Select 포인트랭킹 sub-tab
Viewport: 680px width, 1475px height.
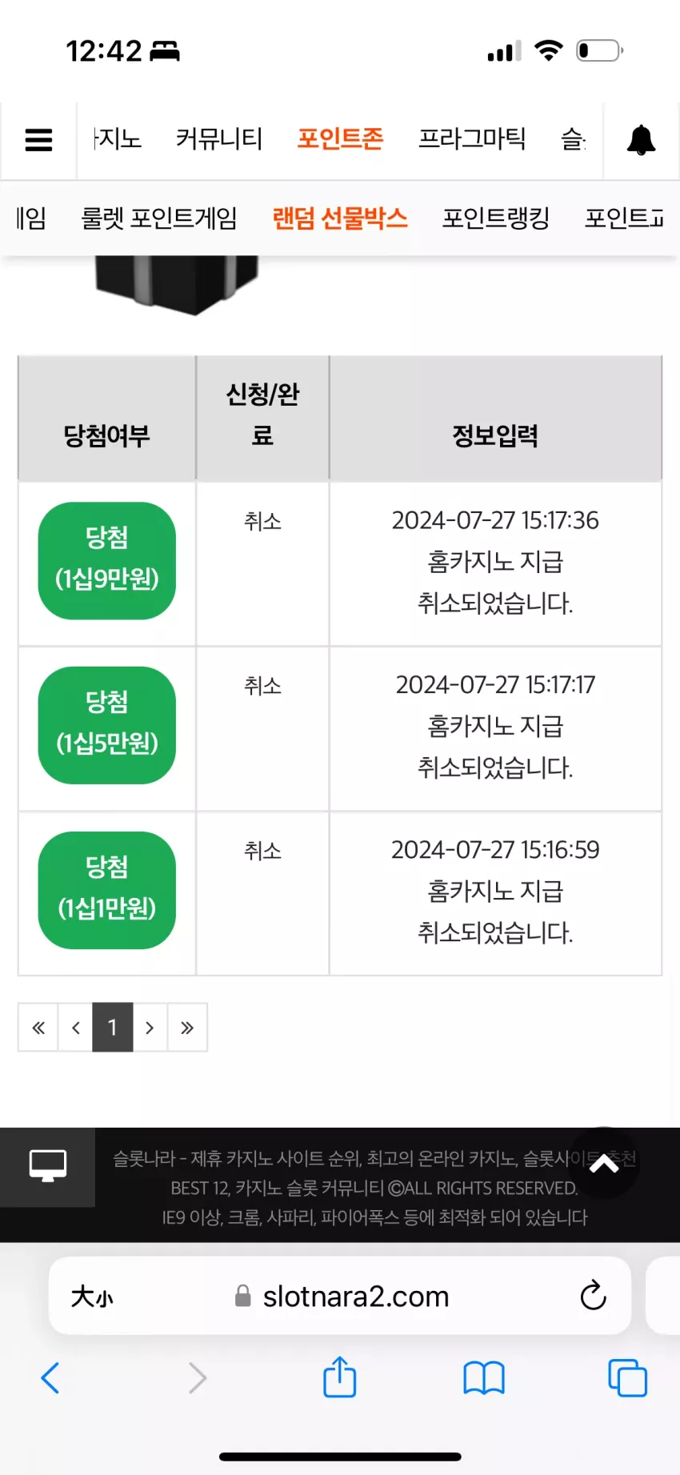(x=496, y=218)
